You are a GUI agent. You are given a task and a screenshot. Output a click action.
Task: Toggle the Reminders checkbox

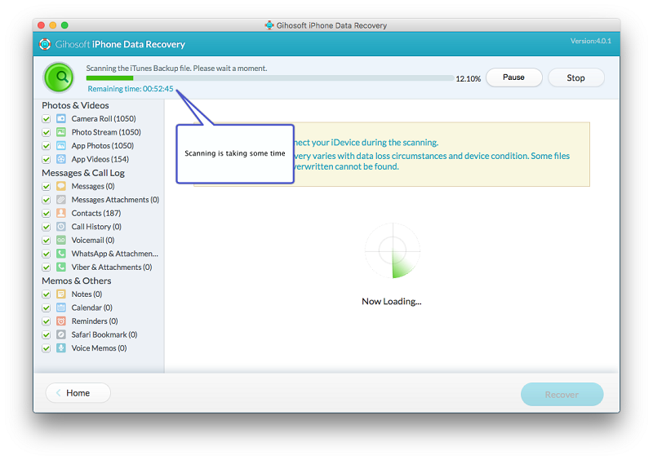[47, 321]
